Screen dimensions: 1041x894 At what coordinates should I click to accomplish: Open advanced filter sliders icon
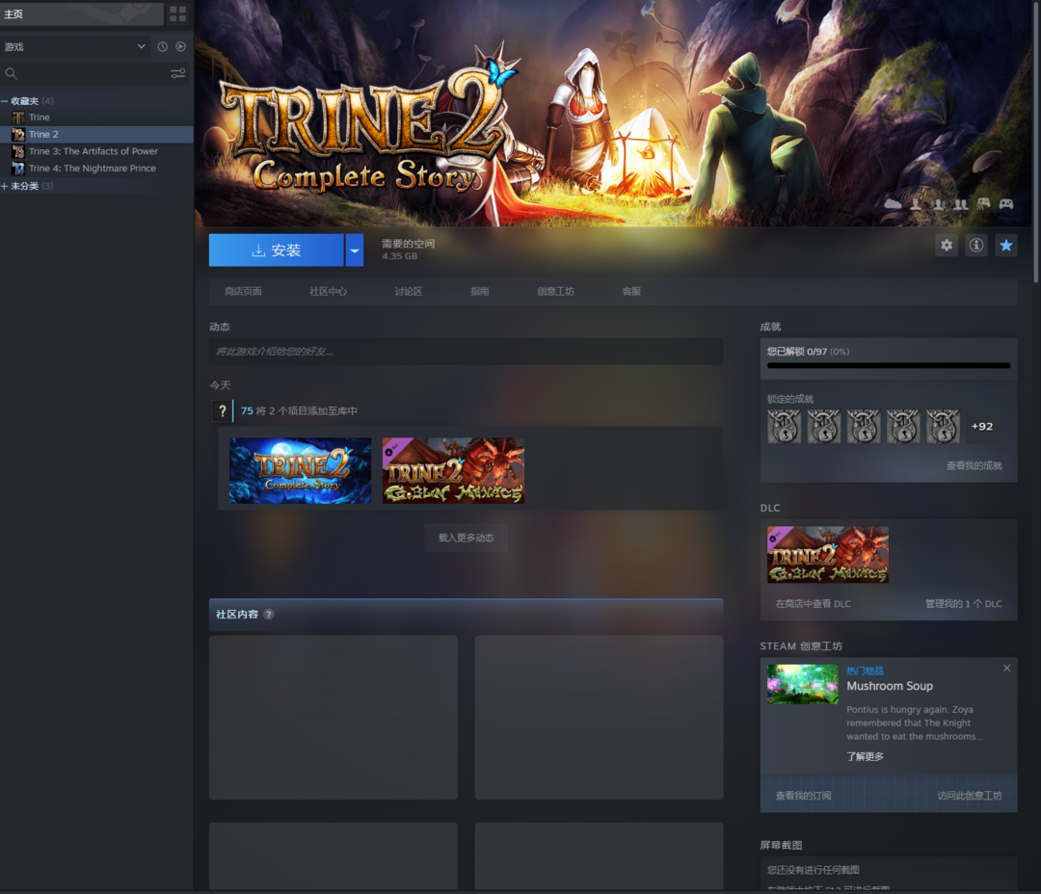[178, 73]
